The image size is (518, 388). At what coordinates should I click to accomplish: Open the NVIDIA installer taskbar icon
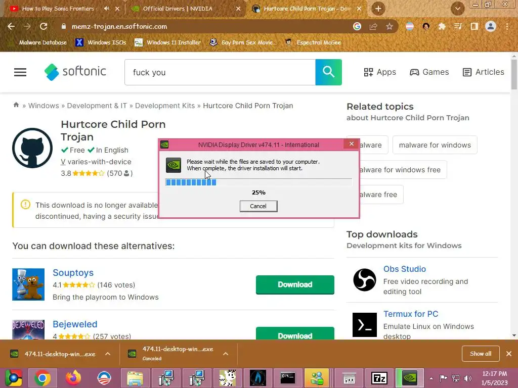click(410, 378)
